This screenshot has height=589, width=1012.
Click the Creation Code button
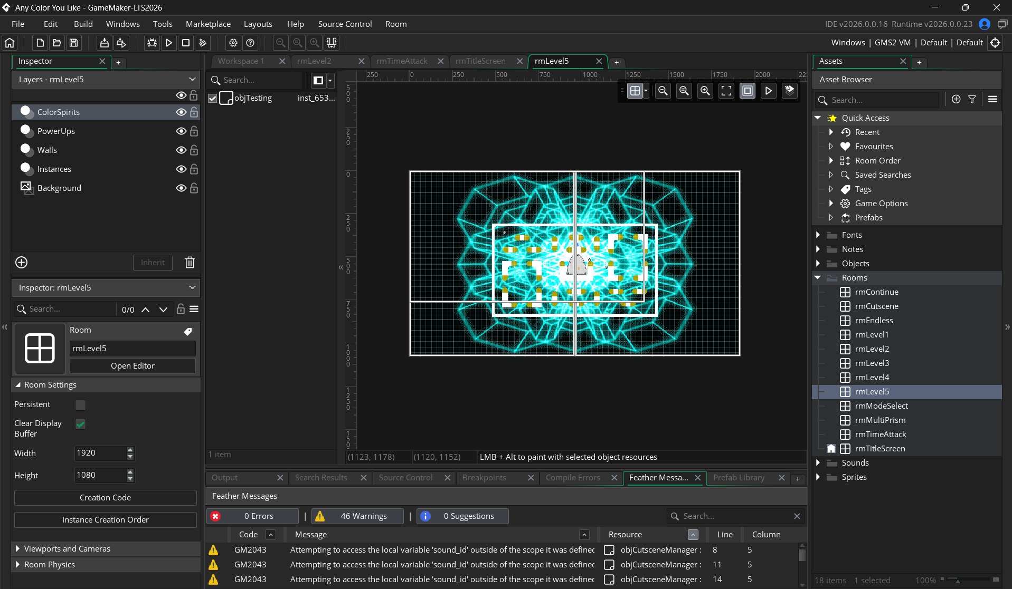106,498
